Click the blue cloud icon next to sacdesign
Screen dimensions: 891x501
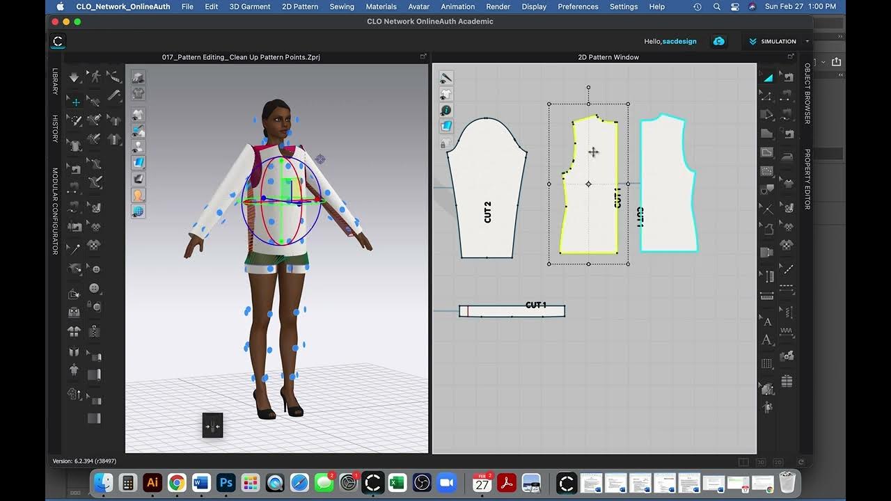tap(718, 41)
